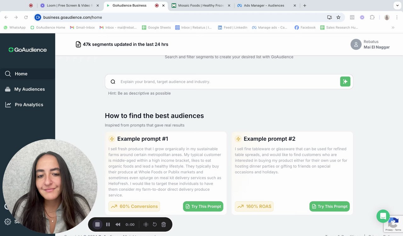The height and width of the screenshot is (236, 403).
Task: Click the segments document icon in header
Action: (78, 45)
